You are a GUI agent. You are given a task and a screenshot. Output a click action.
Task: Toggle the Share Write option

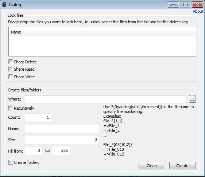tap(11, 76)
